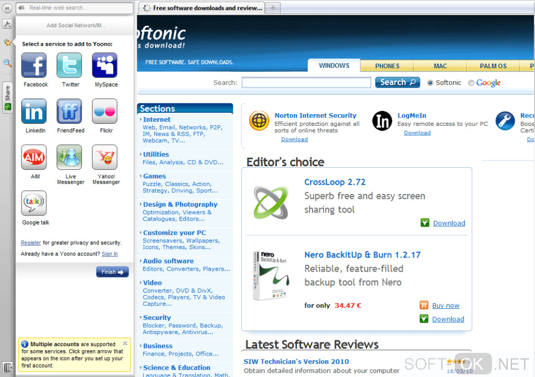The image size is (535, 377).
Task: Click the Nero BackItUp box thumbnail
Action: pyautogui.click(x=271, y=276)
